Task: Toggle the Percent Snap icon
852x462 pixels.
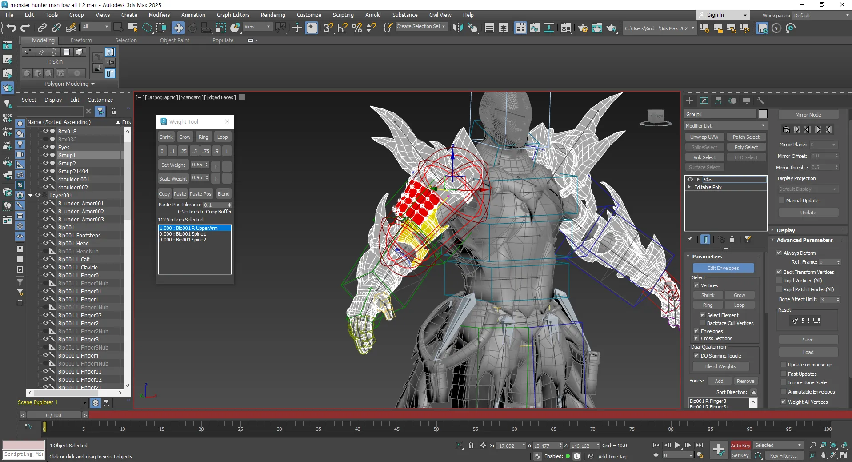Action: click(x=356, y=28)
